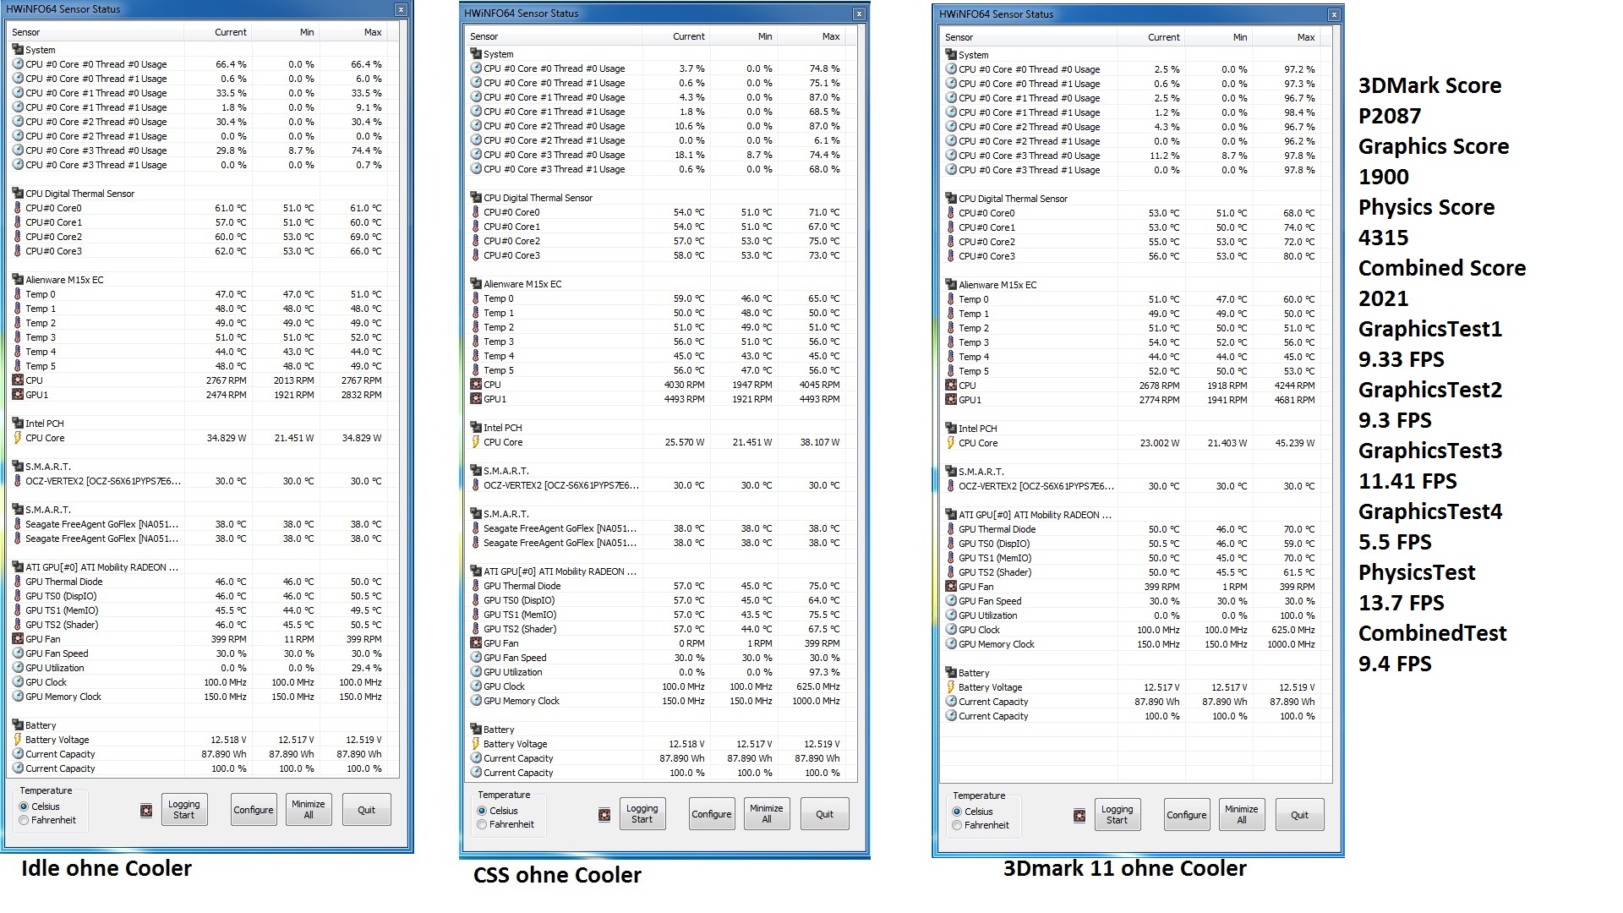
Task: Click Configure in 3Dmark 11 window
Action: 1187,815
